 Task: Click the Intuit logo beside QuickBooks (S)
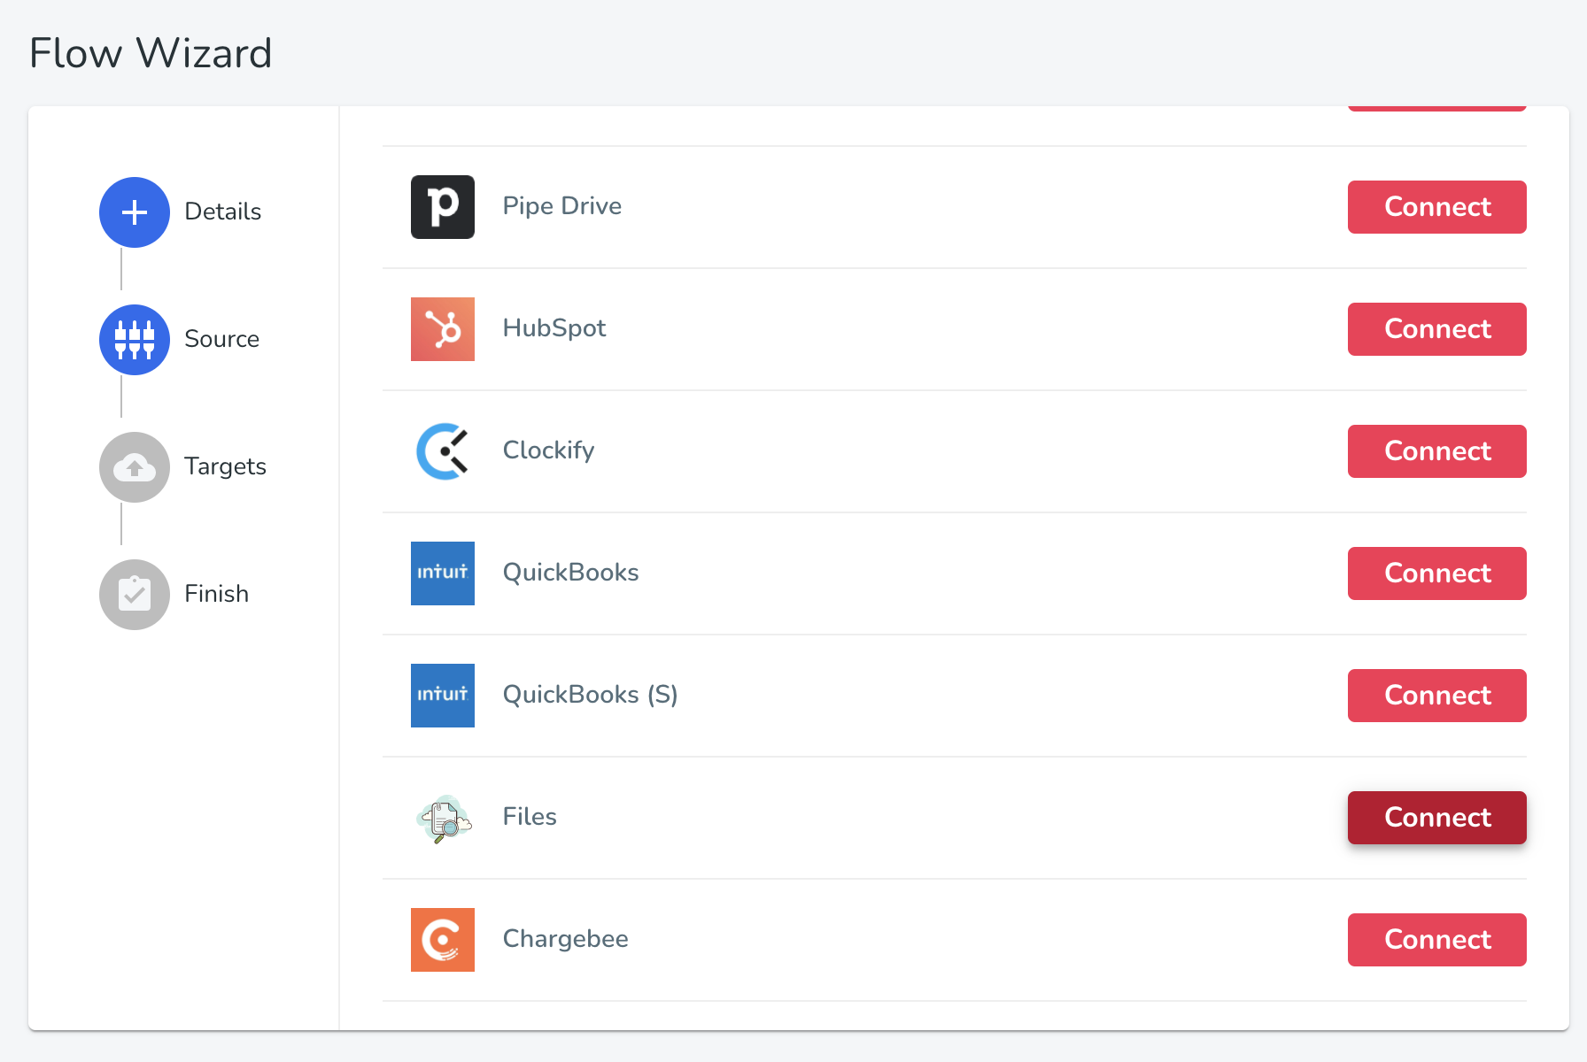pyautogui.click(x=443, y=696)
